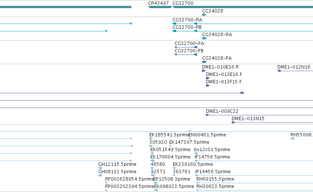Click EST label EK170604.5prime
This screenshot has height=192, width=313.
pyautogui.click(x=170, y=157)
